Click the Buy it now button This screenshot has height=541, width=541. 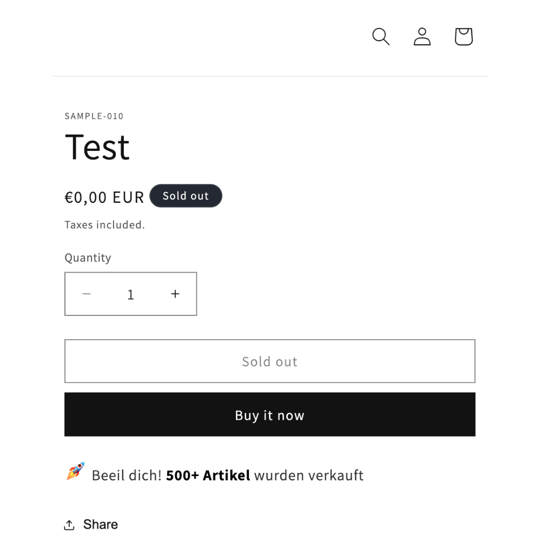click(x=270, y=414)
